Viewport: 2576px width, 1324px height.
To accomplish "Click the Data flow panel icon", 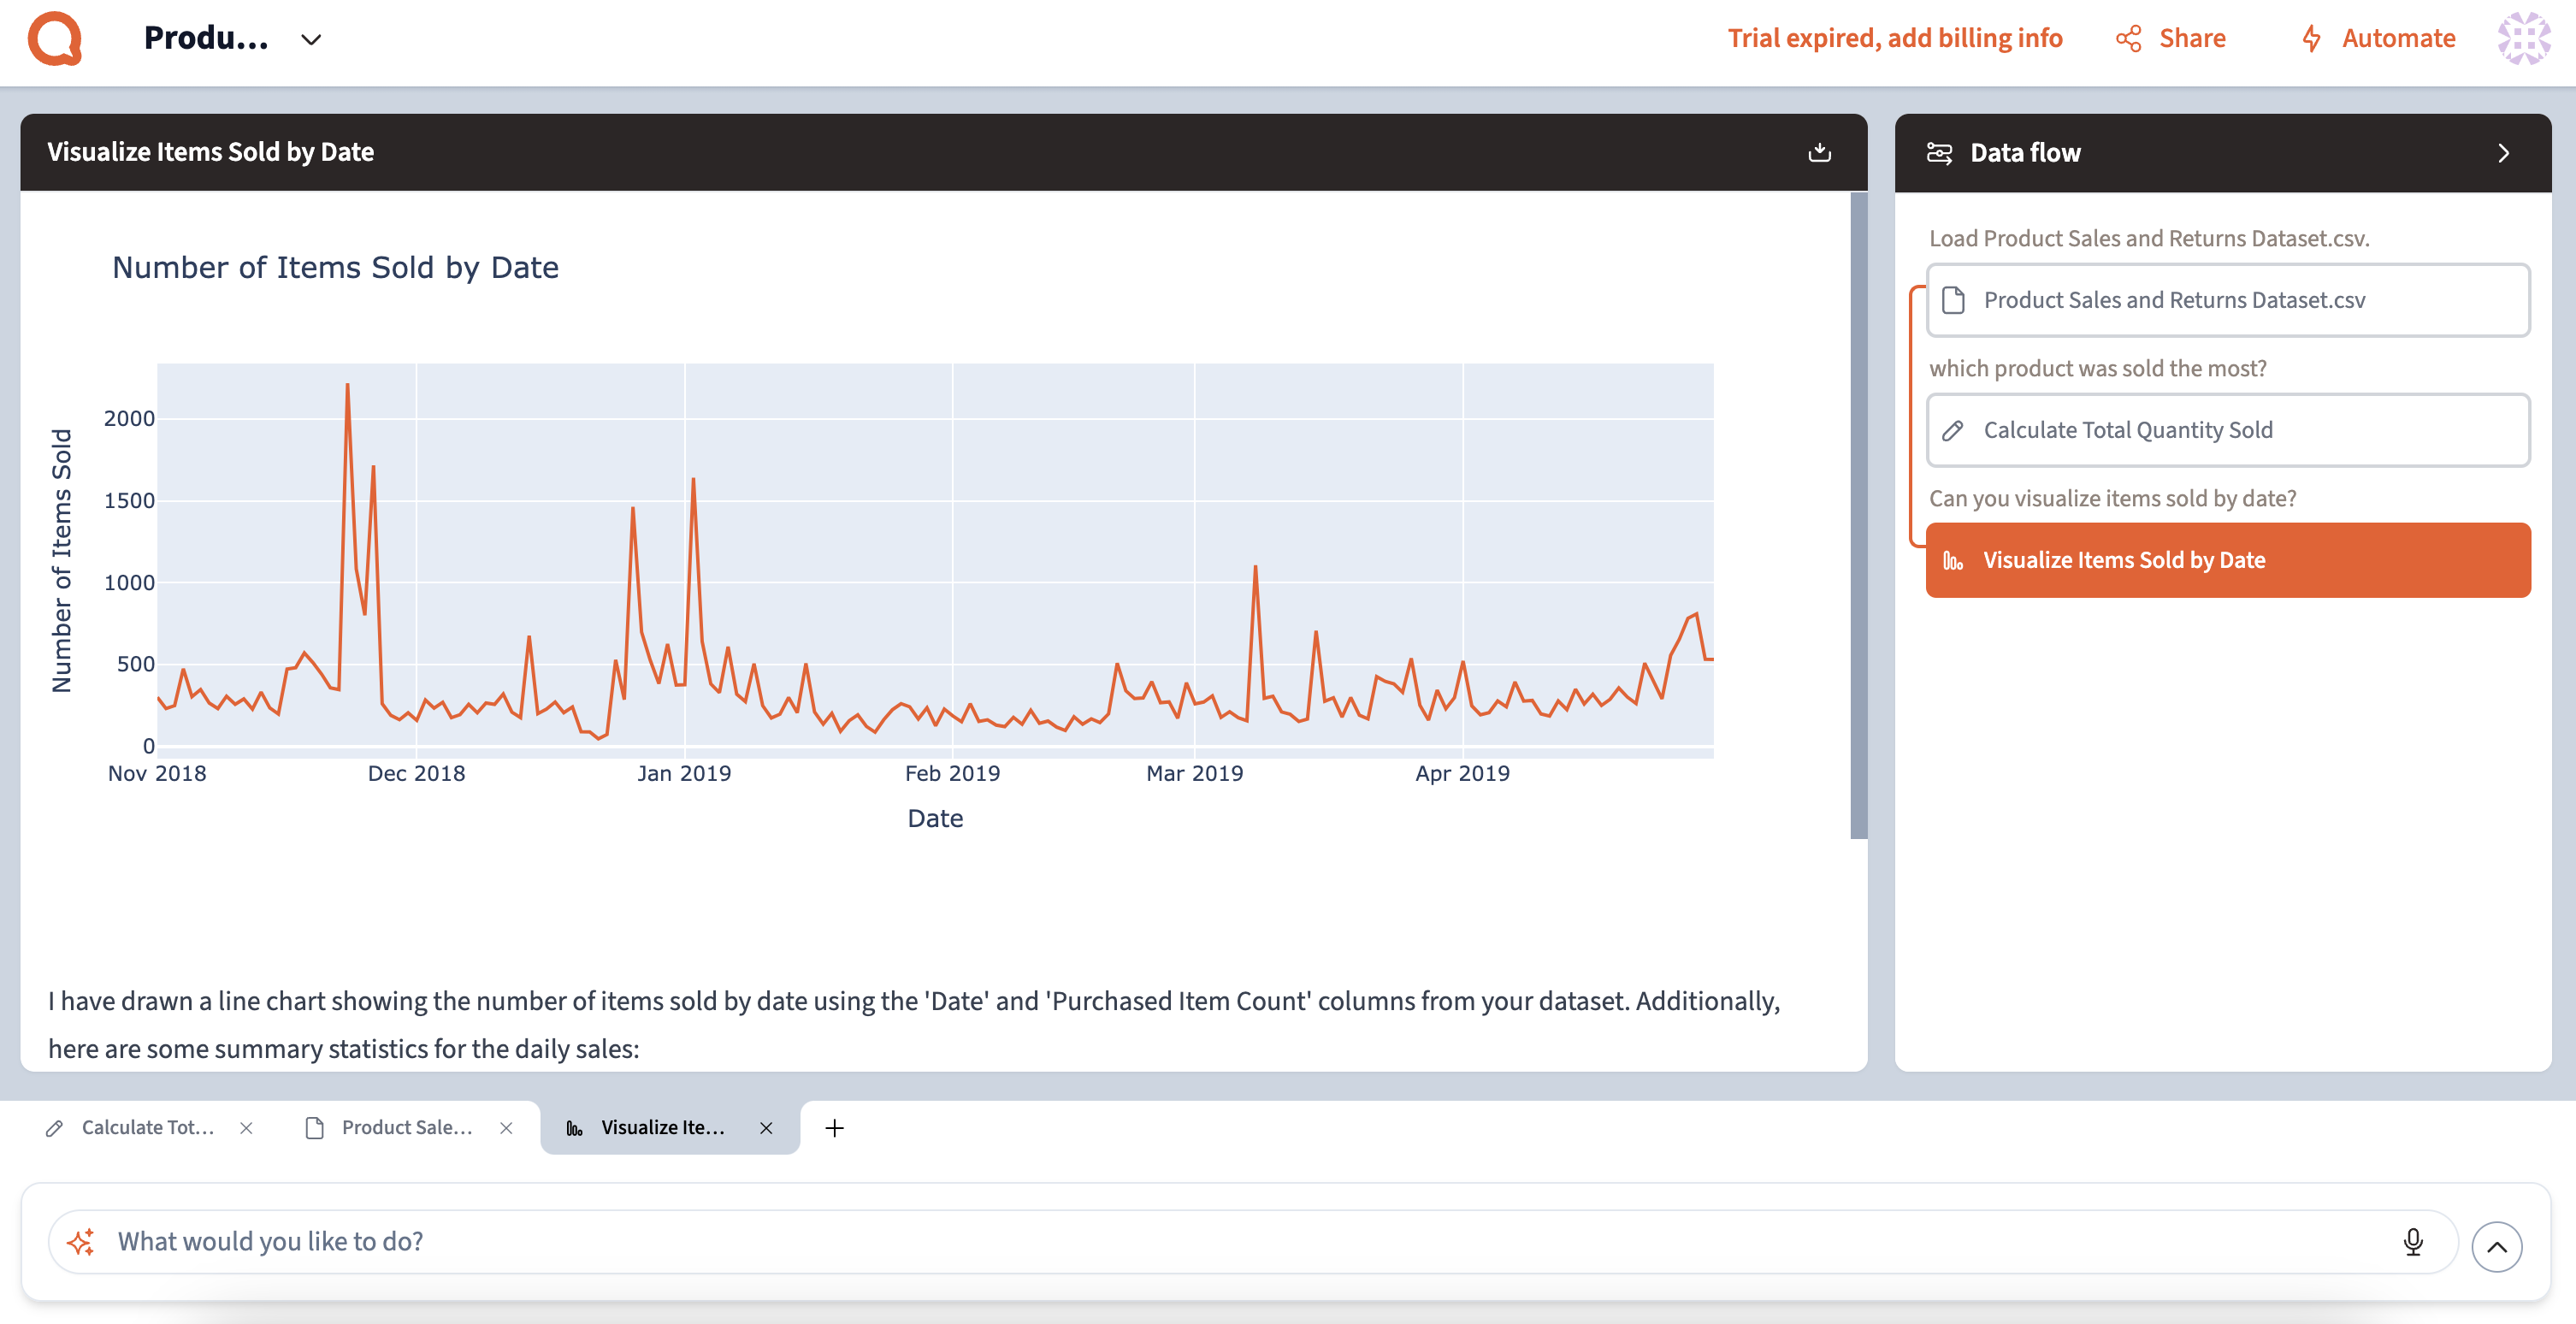I will coord(1938,152).
